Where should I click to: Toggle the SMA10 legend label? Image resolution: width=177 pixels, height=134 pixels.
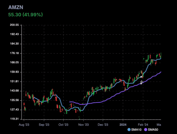click(136, 130)
